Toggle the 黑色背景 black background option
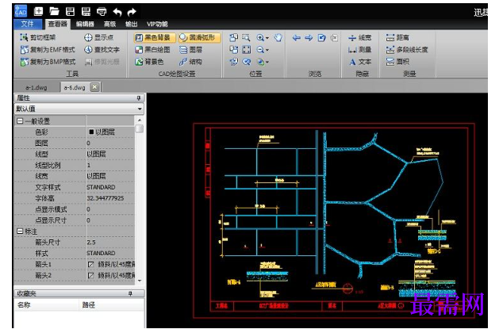Screen dimensions: 499x329 tap(155, 37)
